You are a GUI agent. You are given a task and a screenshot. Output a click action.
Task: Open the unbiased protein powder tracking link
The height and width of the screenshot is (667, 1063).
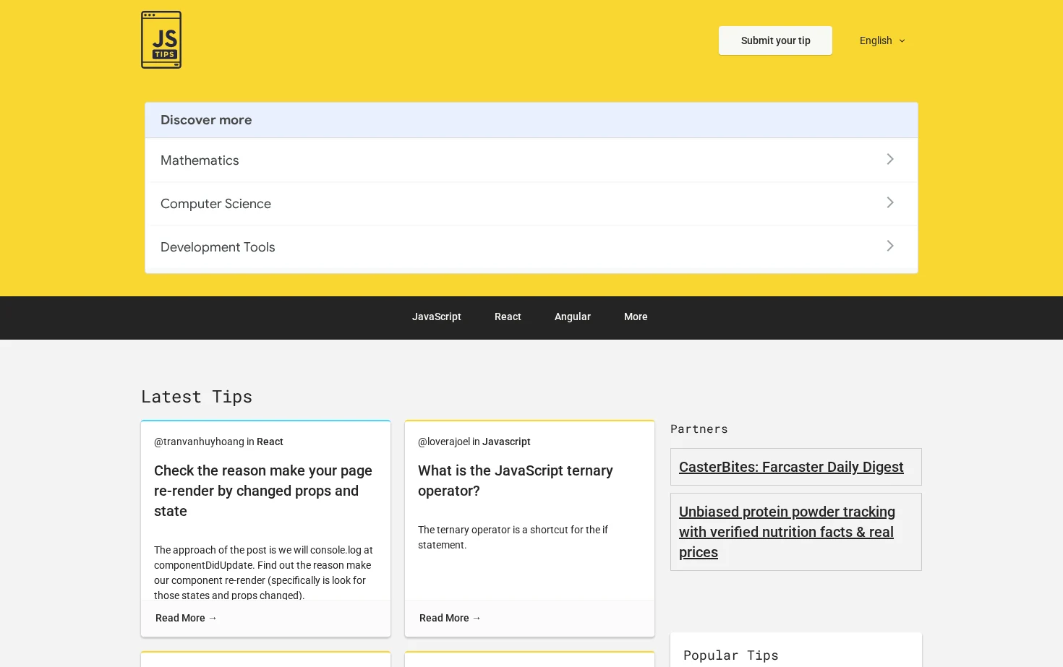[x=787, y=532]
